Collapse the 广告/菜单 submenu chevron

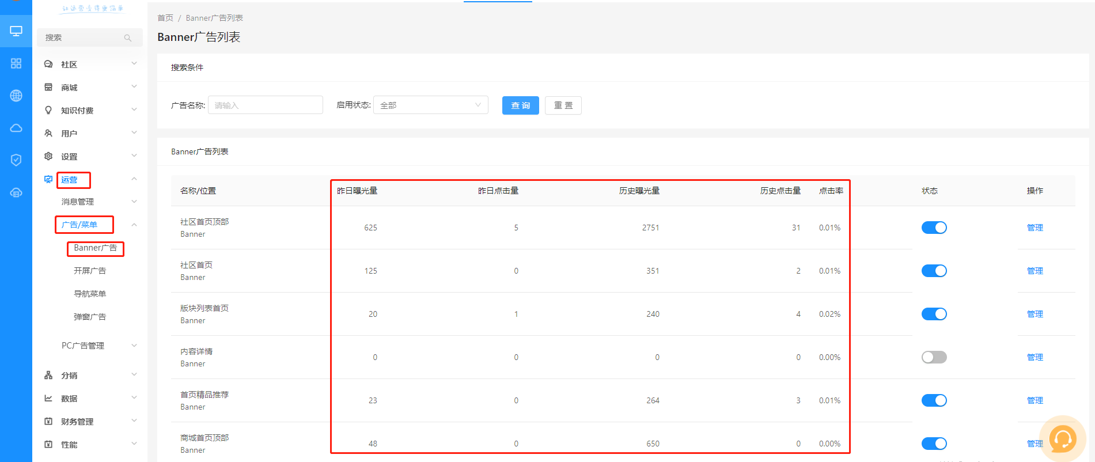pyautogui.click(x=134, y=225)
